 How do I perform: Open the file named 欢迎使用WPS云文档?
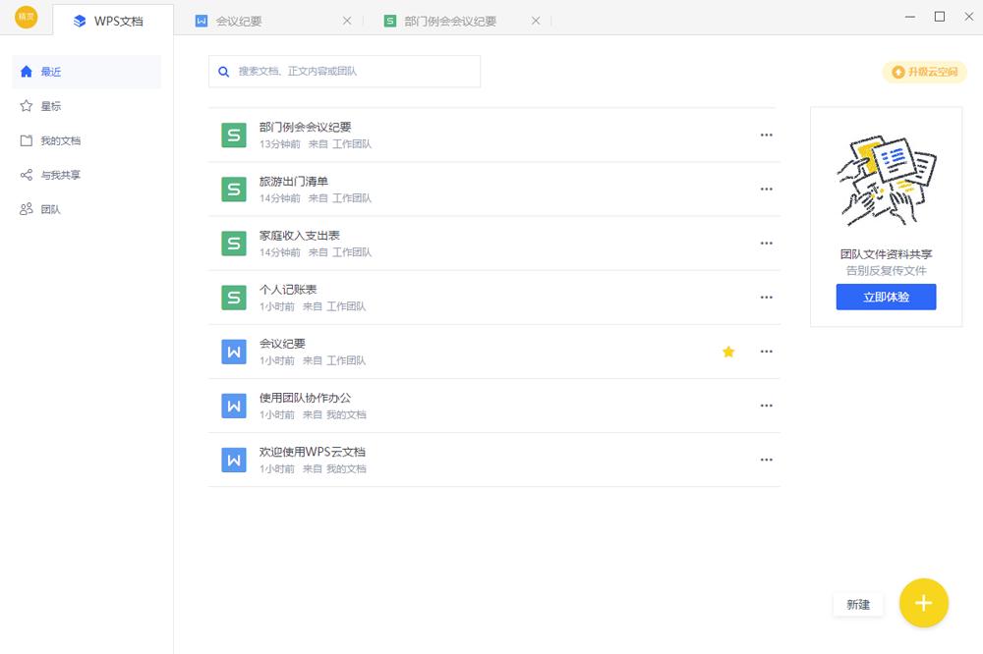pyautogui.click(x=313, y=452)
